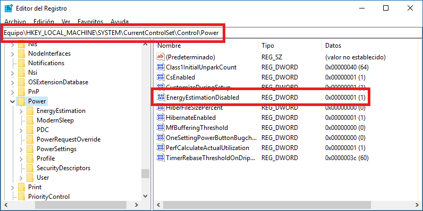Open the Ver menu
This screenshot has width=423, height=211.
pos(66,22)
